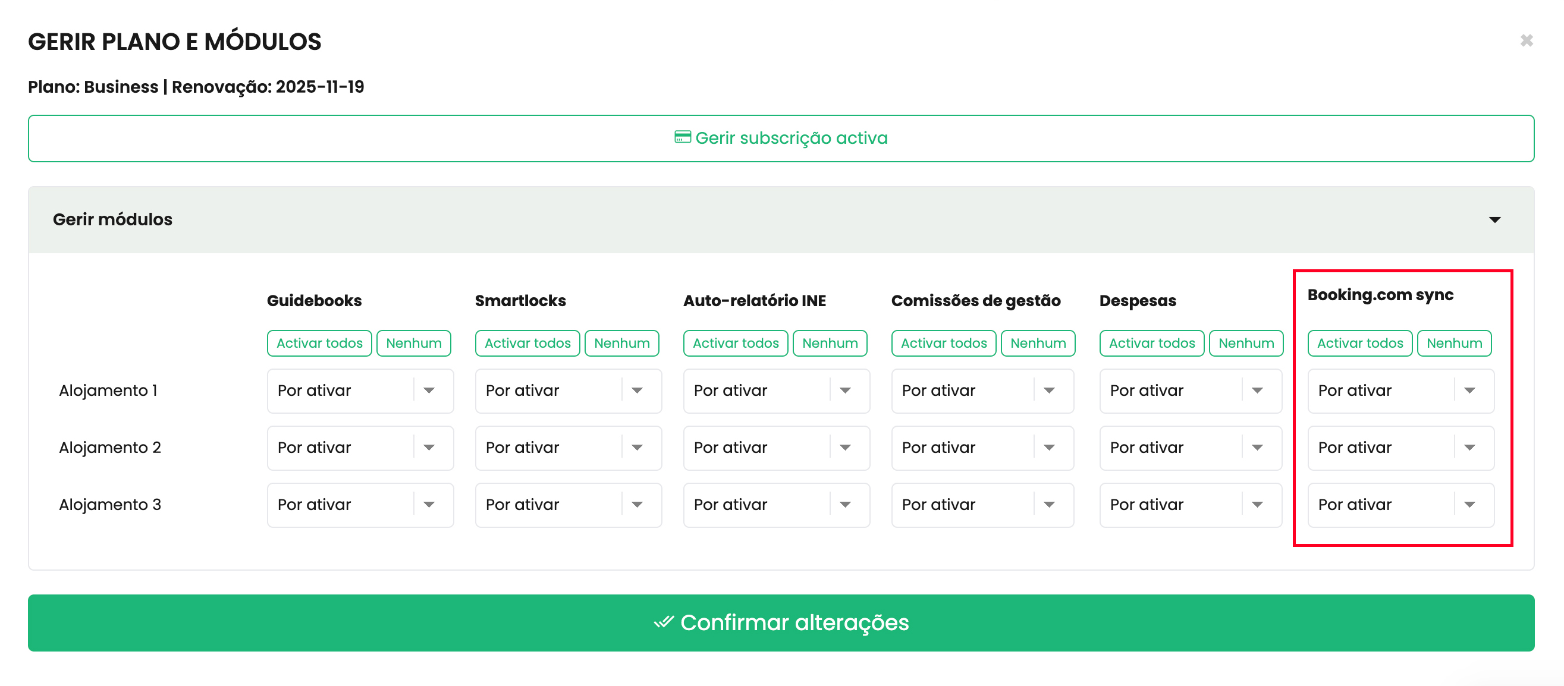Screen dimensions: 1564x686
Task: Click the GERIR PLANO E MÓDULOS heading
Action: pyautogui.click(x=175, y=41)
